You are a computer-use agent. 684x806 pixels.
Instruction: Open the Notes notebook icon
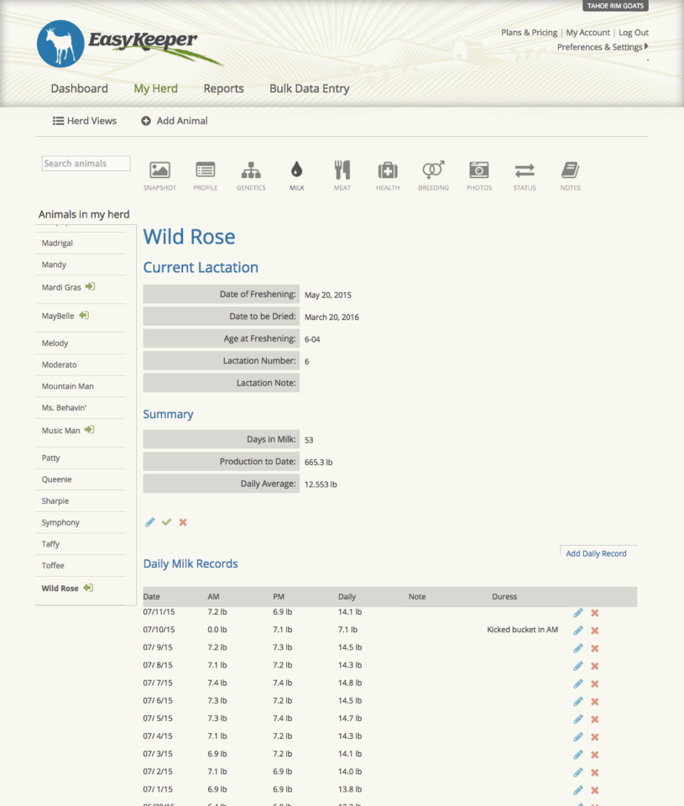pos(570,168)
